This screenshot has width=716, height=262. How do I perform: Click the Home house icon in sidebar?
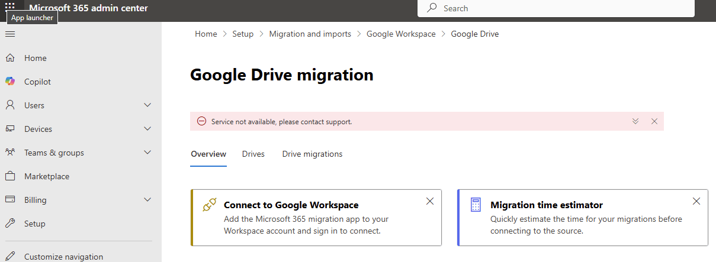point(10,58)
